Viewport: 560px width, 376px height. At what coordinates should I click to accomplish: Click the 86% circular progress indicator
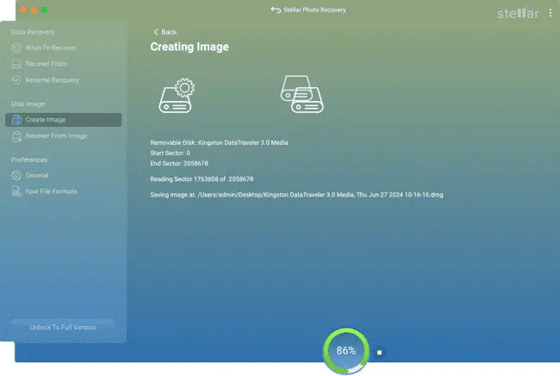(346, 351)
